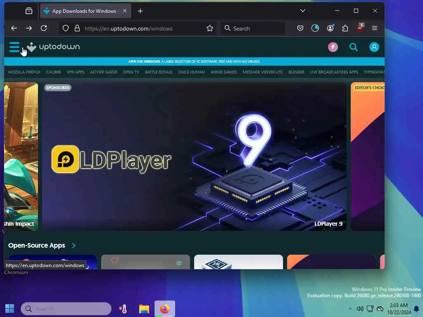The image size is (423, 317).
Task: Open the LDPlayer 9 sponsored banner
Action: tap(194, 156)
